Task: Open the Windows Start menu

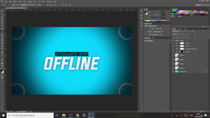Action: [3, 115]
